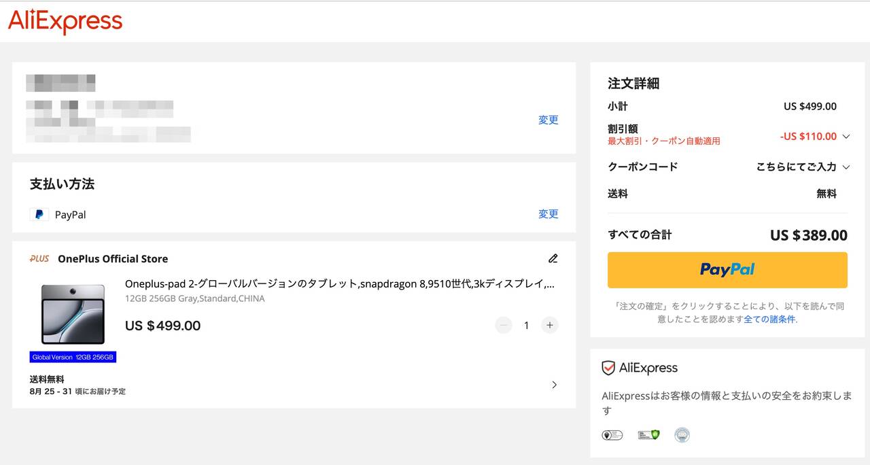
Task: Click the Oneplus-pad 2 product title
Action: pos(339,284)
